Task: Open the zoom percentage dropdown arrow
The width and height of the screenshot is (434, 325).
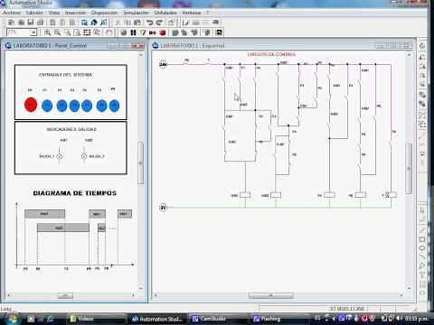Action: pos(33,32)
